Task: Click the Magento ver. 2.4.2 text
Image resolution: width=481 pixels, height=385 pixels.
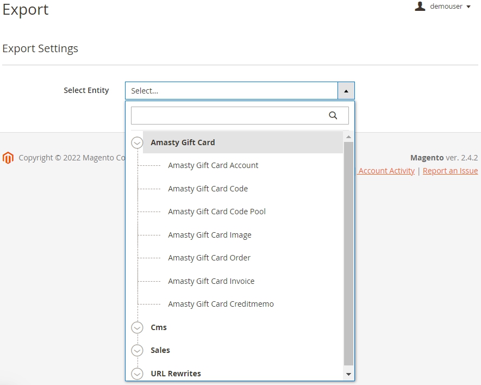Action: (444, 158)
